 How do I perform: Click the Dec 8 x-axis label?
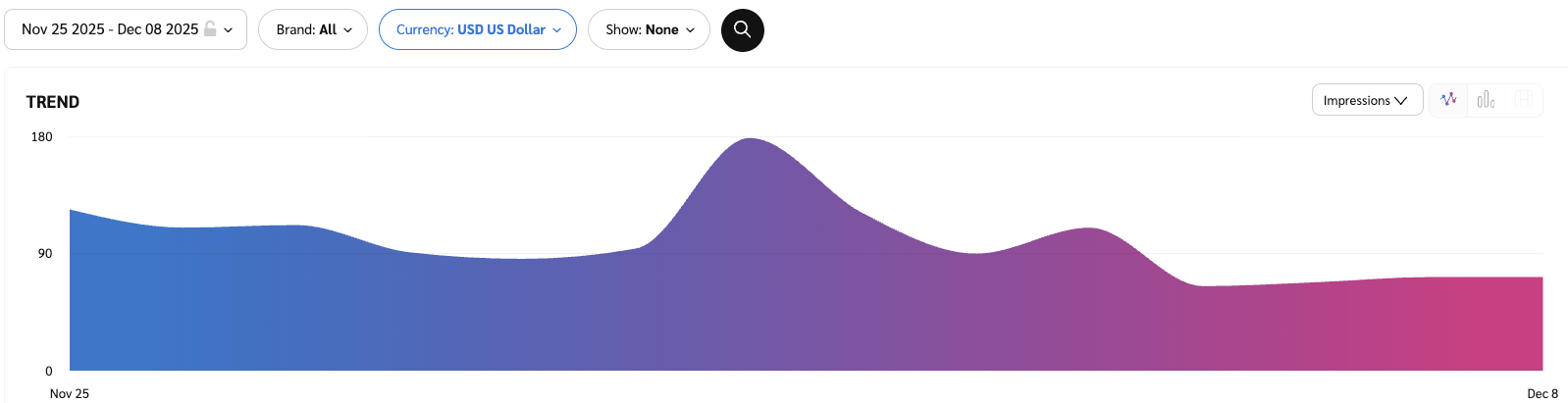[1542, 393]
